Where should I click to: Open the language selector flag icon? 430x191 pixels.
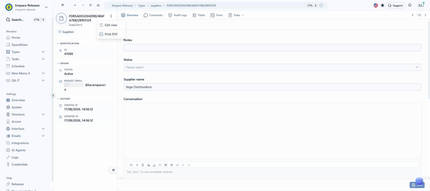coord(376,5)
